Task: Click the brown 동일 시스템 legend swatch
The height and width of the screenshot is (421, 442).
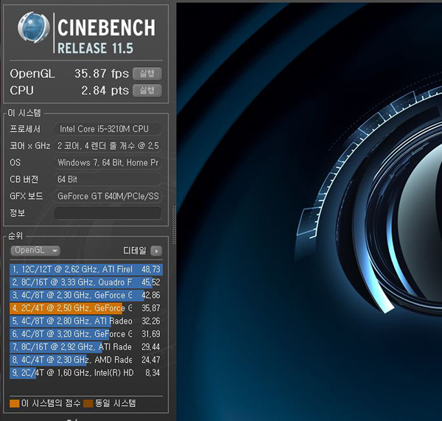Action: (88, 403)
